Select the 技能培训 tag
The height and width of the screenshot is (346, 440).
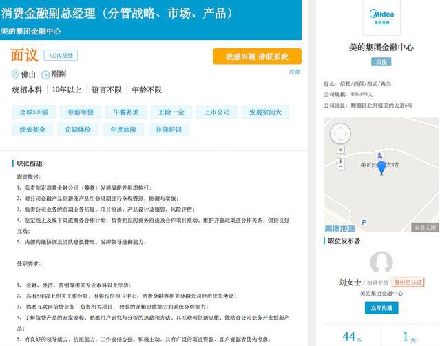tap(169, 130)
